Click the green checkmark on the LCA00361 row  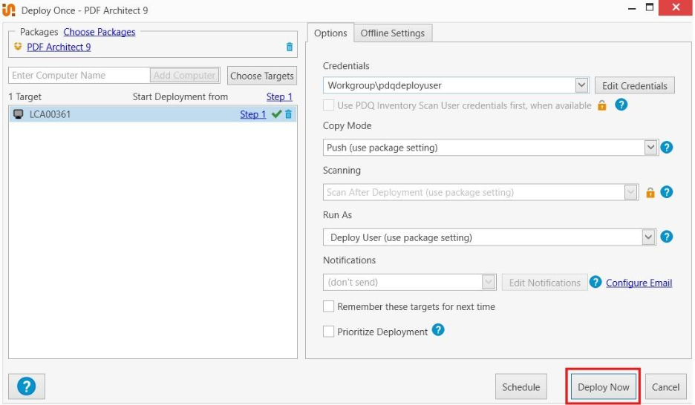click(276, 114)
